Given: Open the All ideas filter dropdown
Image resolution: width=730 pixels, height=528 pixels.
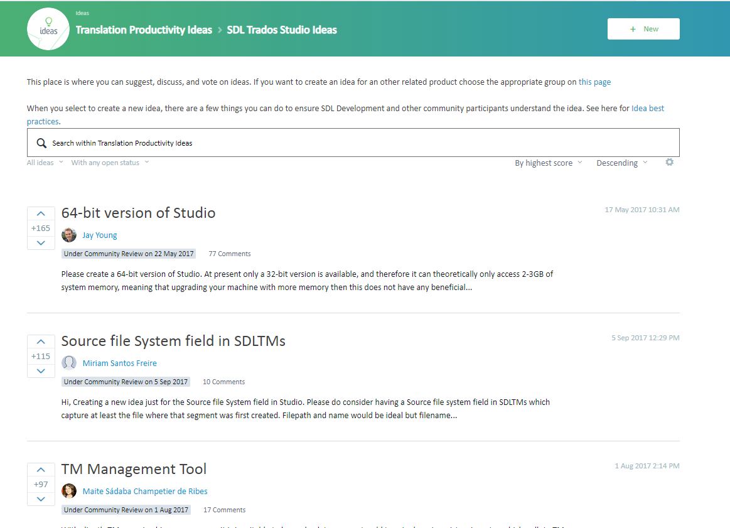Looking at the screenshot, I should 45,163.
